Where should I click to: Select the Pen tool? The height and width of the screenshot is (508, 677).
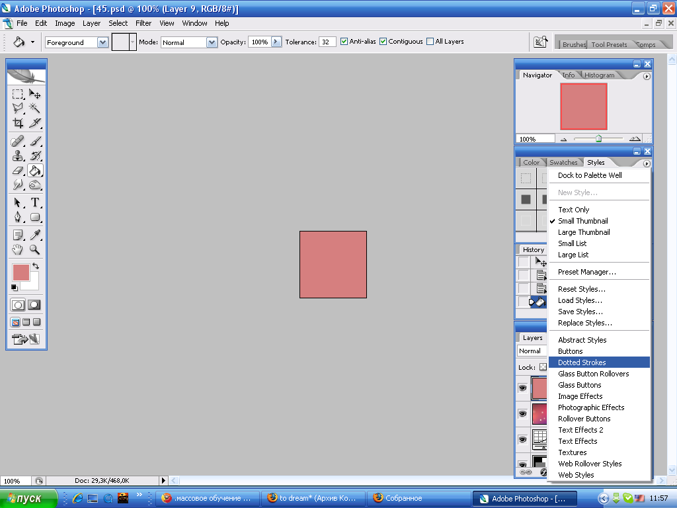[17, 217]
